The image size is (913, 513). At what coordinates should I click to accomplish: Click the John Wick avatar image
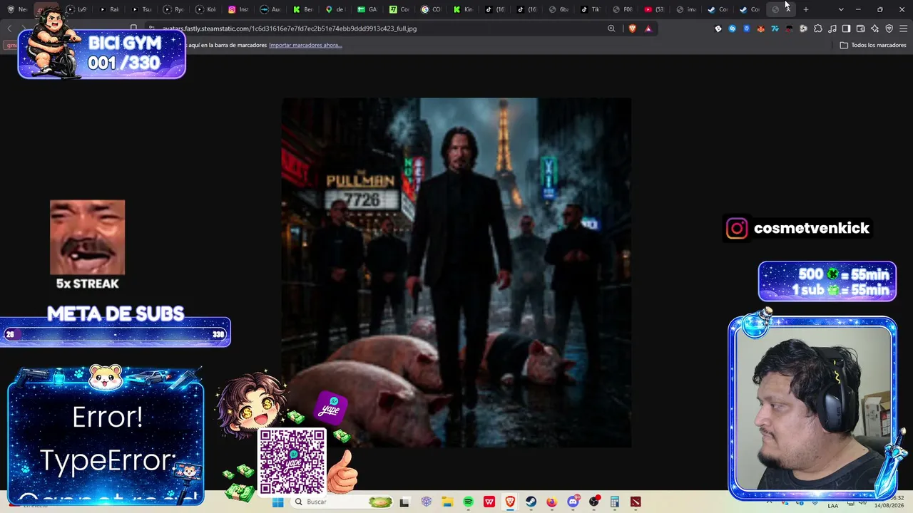click(x=456, y=273)
